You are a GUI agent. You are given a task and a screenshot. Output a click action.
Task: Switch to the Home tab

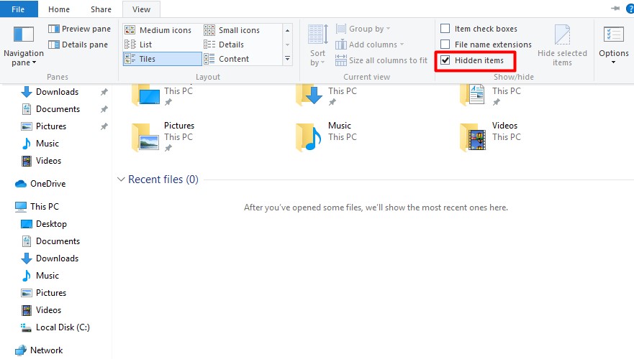tap(59, 9)
